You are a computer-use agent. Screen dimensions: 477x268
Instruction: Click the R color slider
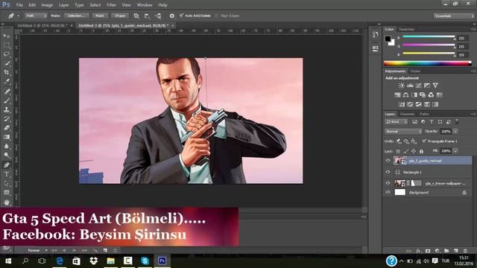tap(429, 37)
